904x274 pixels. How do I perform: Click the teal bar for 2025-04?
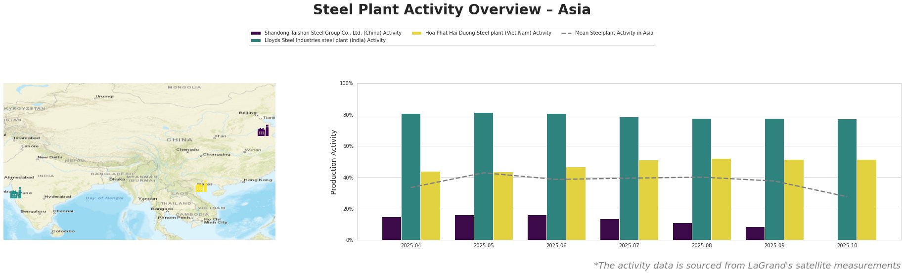click(x=411, y=177)
